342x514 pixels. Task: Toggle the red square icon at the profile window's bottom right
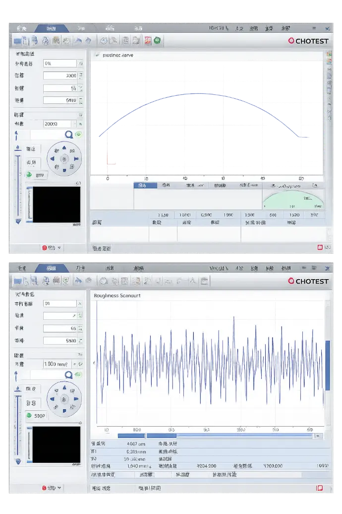click(x=320, y=247)
